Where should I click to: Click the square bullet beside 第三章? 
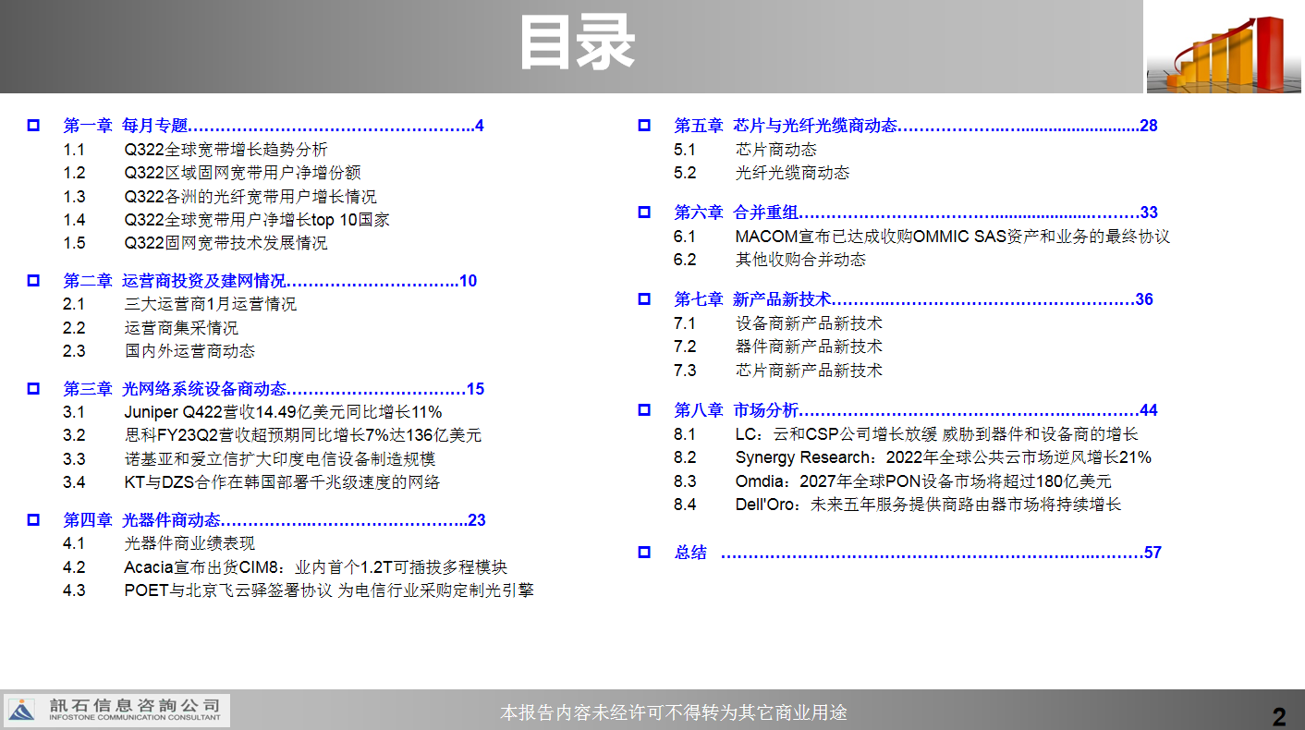pos(33,389)
